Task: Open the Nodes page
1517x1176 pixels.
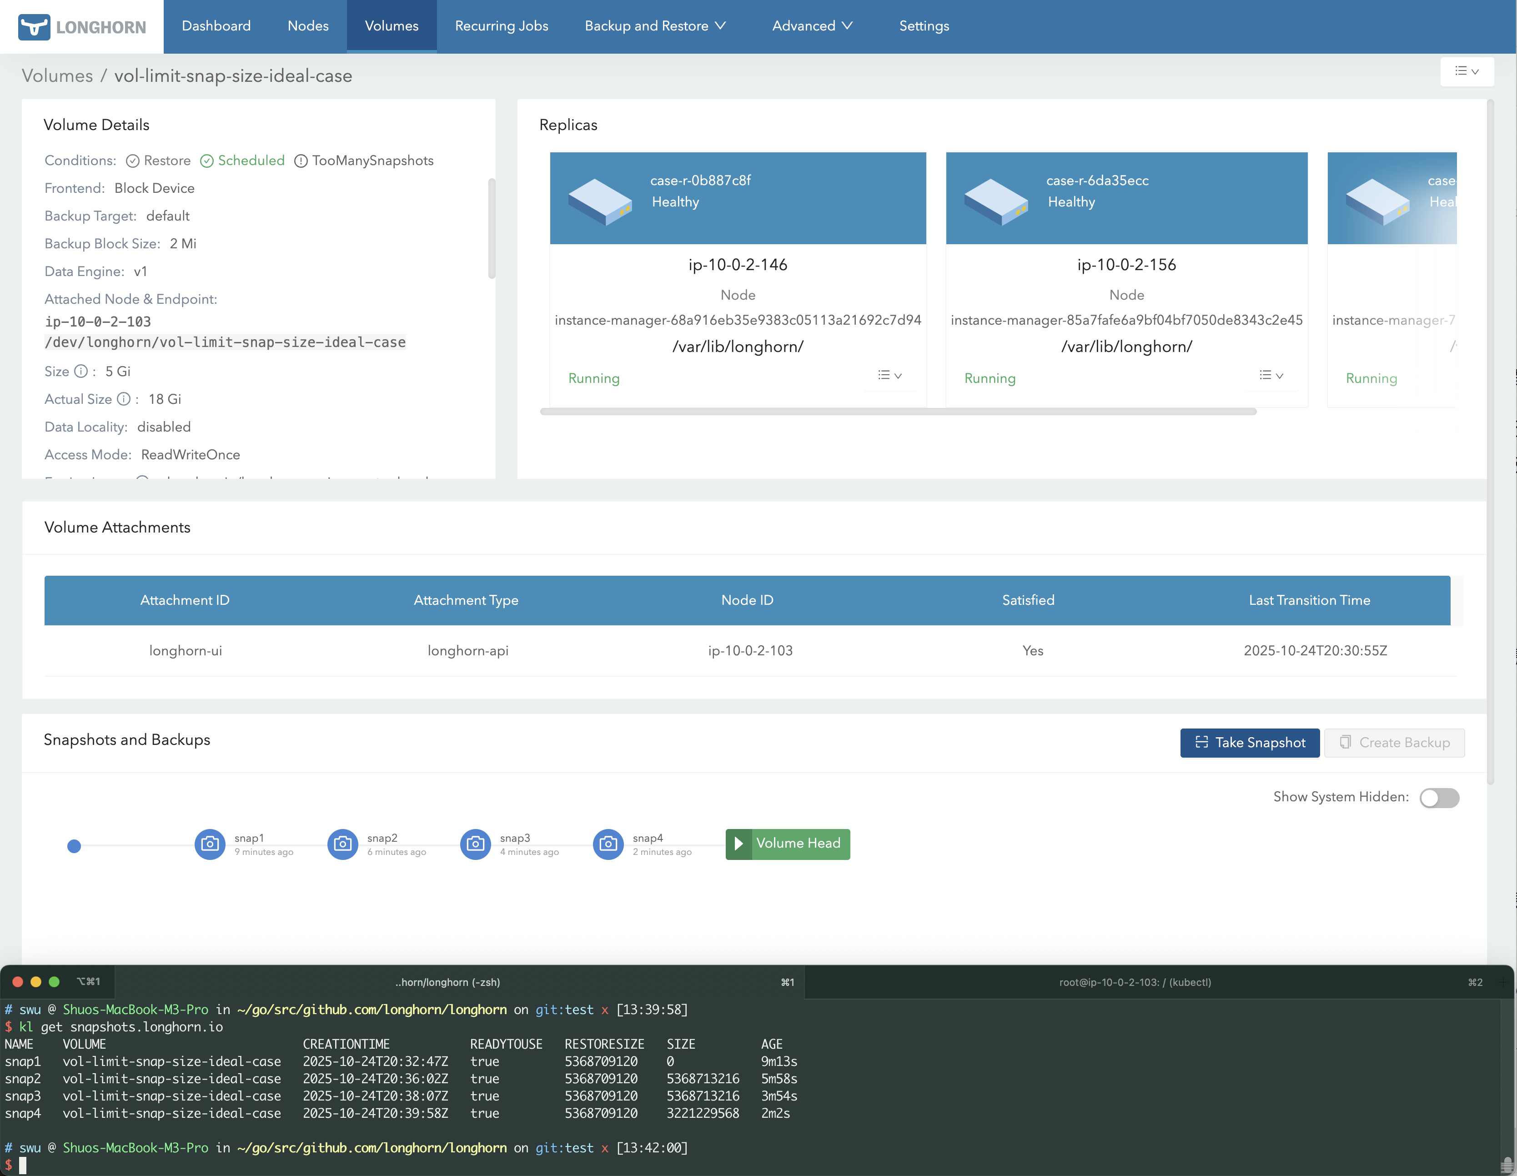Action: pos(308,26)
